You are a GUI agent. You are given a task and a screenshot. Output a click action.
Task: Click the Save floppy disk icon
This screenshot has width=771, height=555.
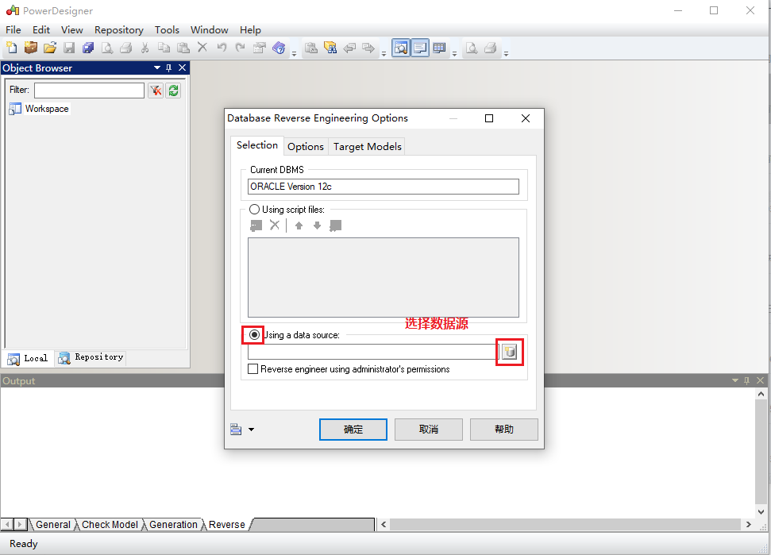click(x=69, y=48)
